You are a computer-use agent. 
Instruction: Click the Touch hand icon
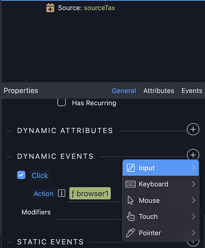tap(130, 216)
